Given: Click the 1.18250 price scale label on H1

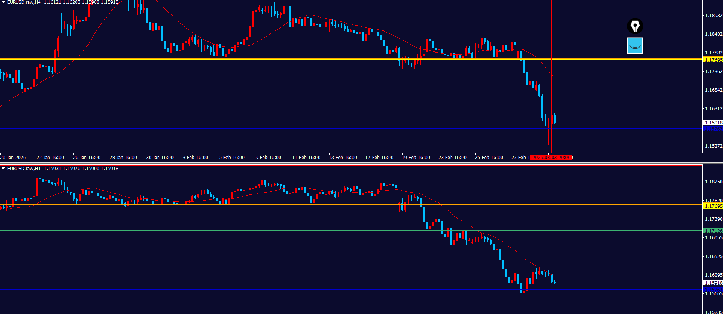Looking at the screenshot, I should click(x=713, y=182).
